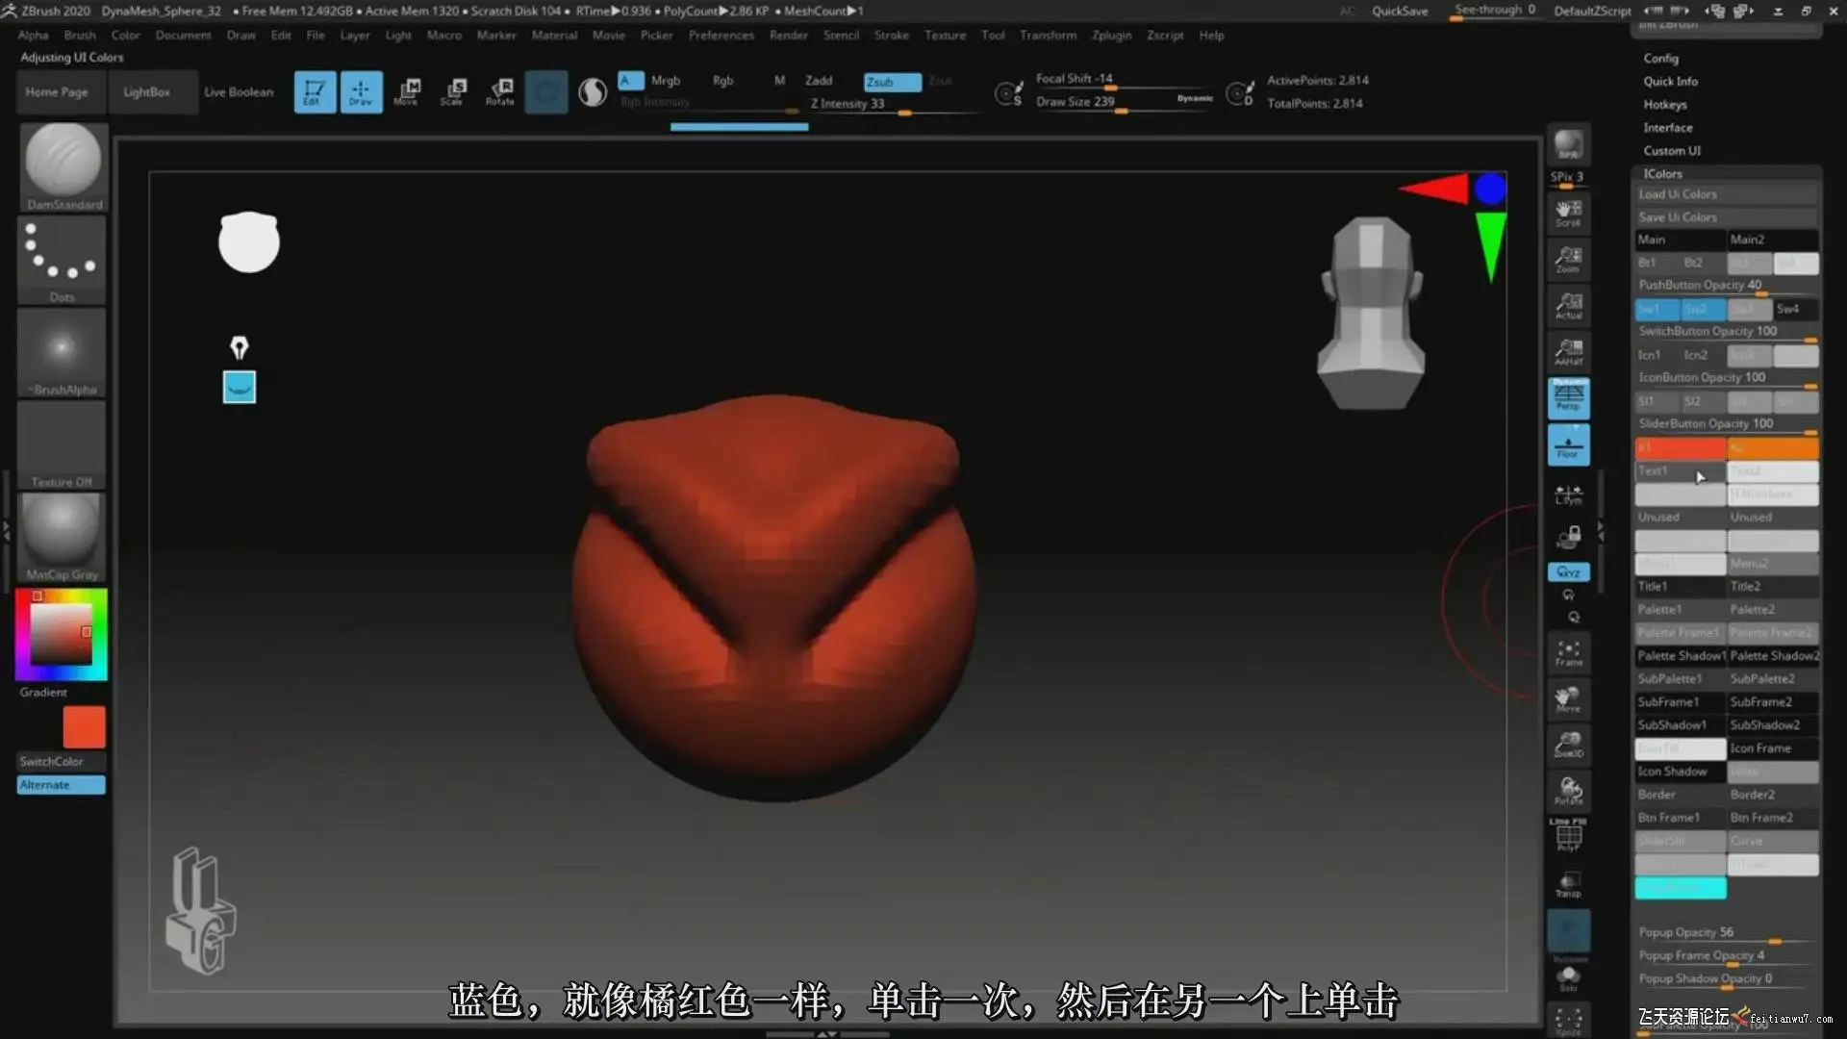Enable Zadd sculpt mode

(x=819, y=81)
